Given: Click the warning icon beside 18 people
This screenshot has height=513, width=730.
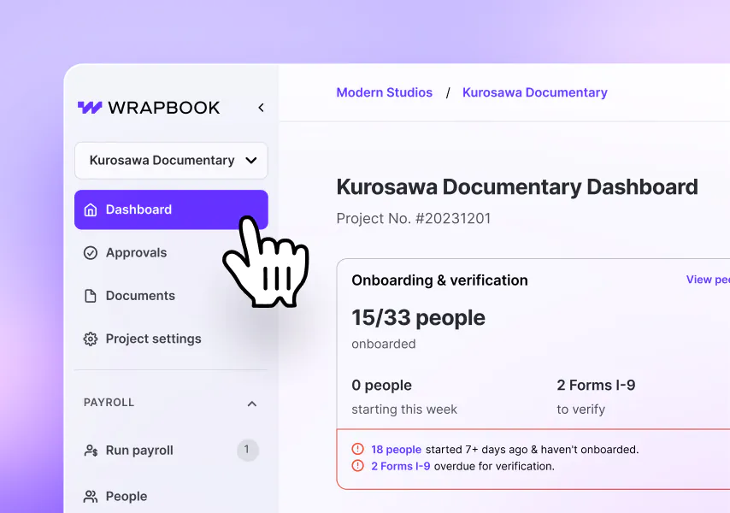Looking at the screenshot, I should (x=357, y=449).
